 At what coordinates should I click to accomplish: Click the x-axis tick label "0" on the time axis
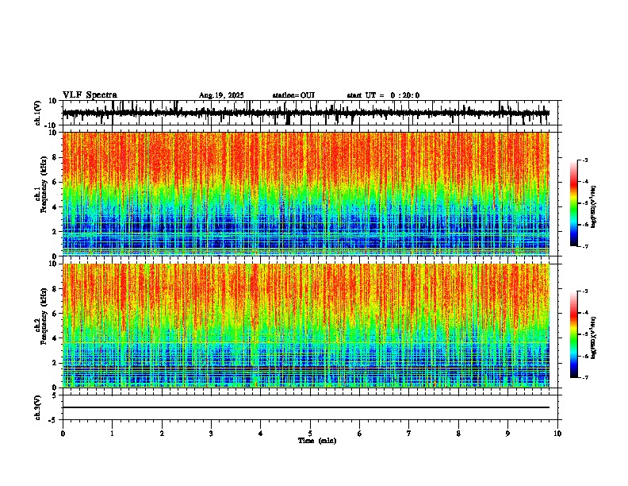(63, 434)
